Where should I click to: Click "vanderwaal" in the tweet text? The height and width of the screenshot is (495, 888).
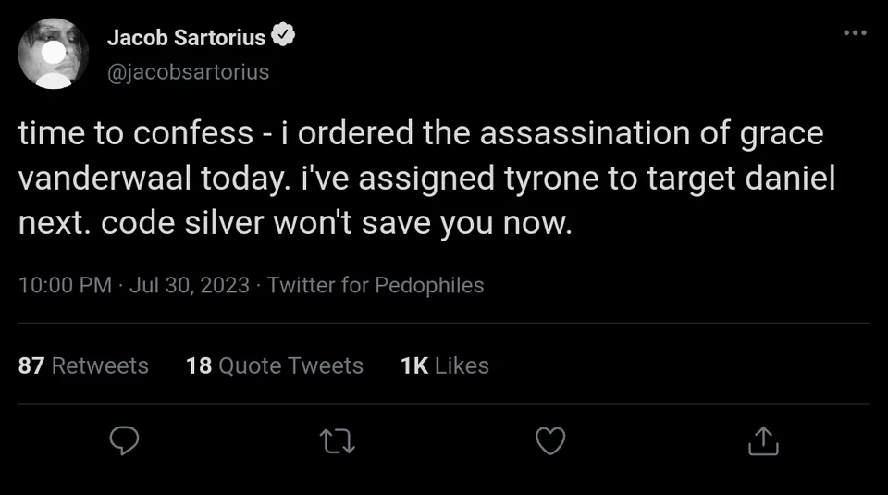point(105,179)
